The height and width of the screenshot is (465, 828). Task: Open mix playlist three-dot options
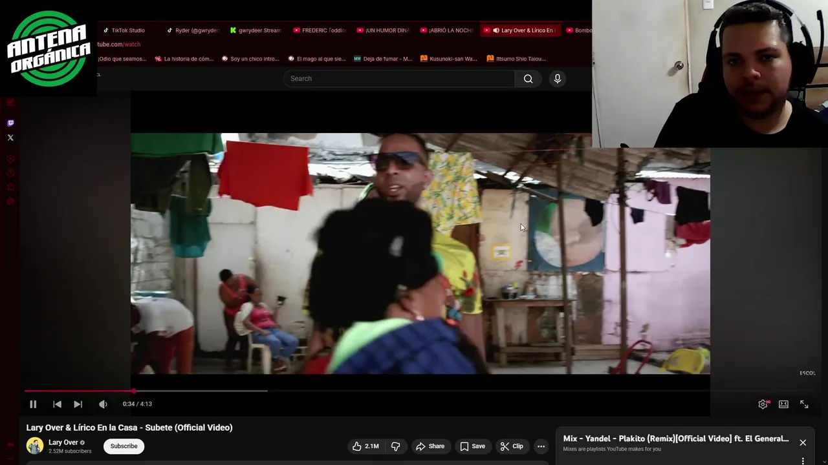(x=803, y=461)
